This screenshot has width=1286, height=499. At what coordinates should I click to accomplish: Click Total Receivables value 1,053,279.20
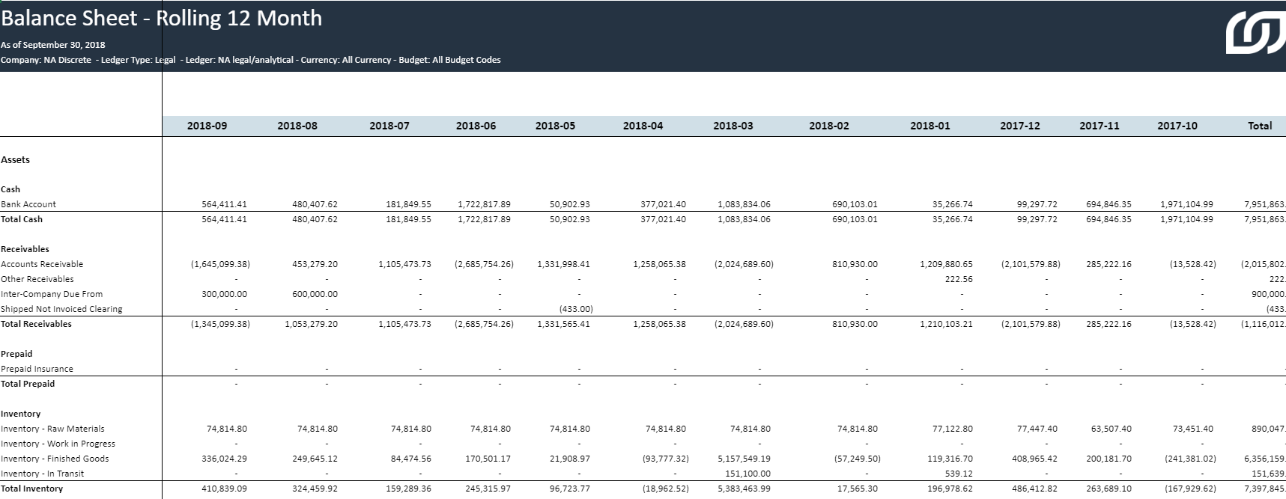pyautogui.click(x=312, y=324)
